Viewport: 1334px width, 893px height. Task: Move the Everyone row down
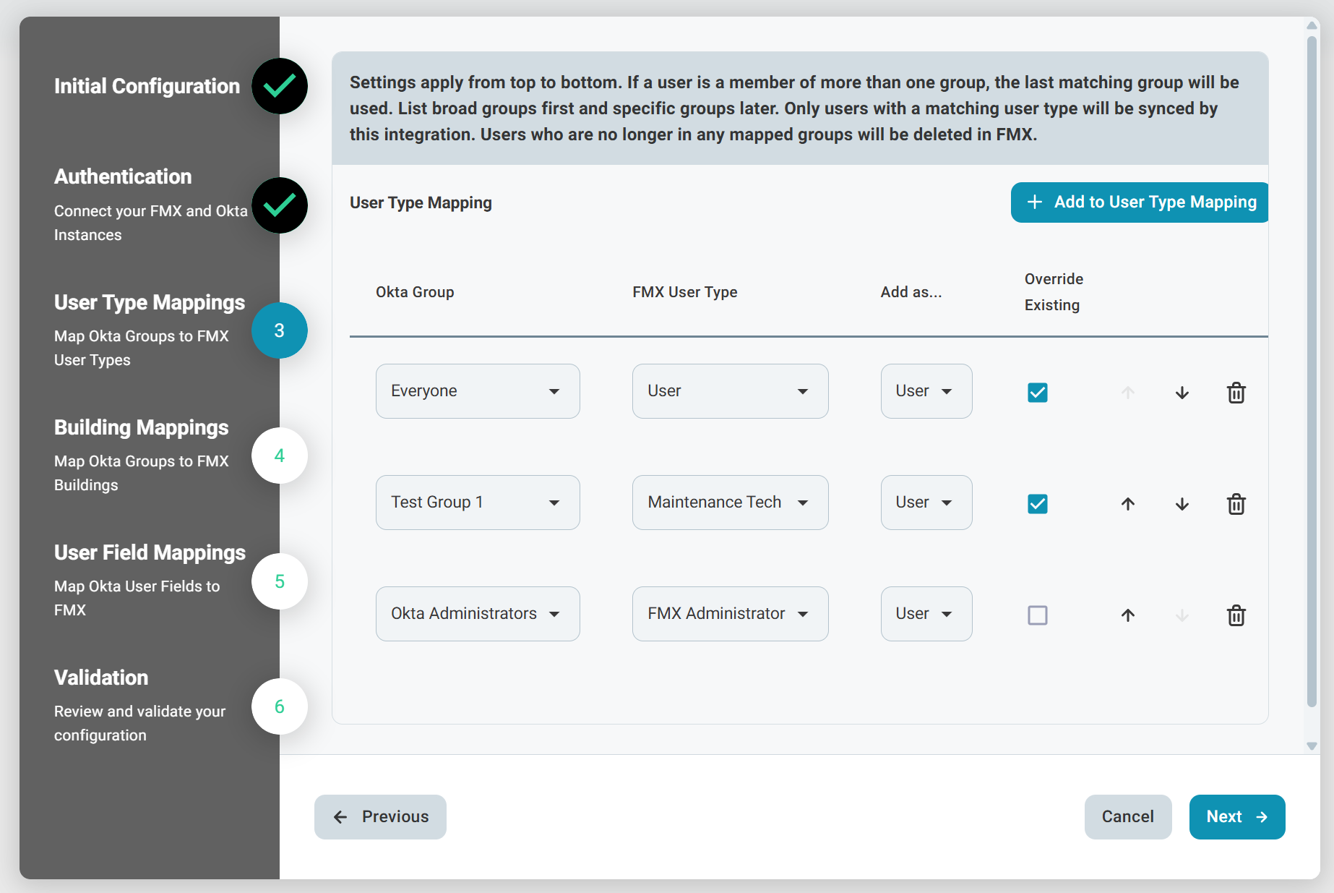tap(1182, 393)
